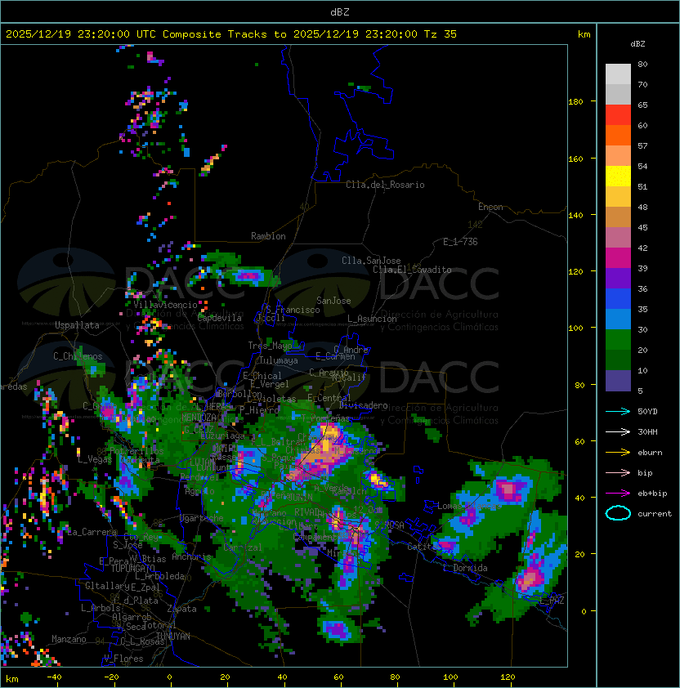Pick the gray 65-70 dBZ swatch
This screenshot has height=688, width=680.
[x=618, y=94]
